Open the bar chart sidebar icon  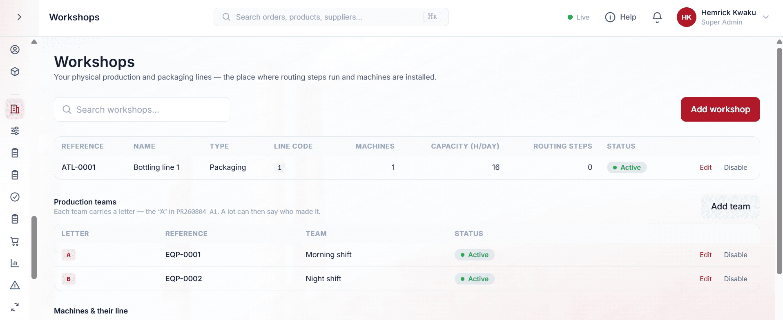(15, 263)
